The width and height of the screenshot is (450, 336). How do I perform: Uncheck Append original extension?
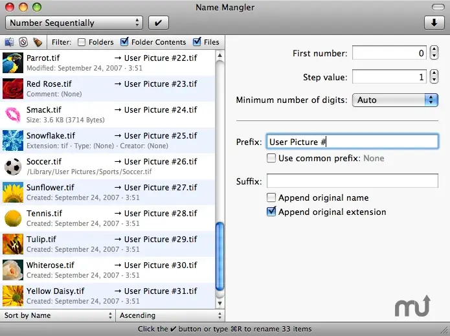[x=271, y=212]
